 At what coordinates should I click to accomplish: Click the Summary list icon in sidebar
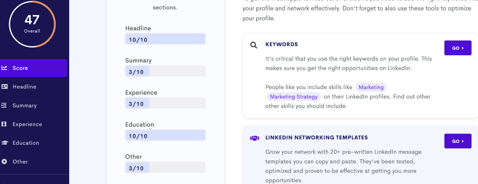(4, 105)
